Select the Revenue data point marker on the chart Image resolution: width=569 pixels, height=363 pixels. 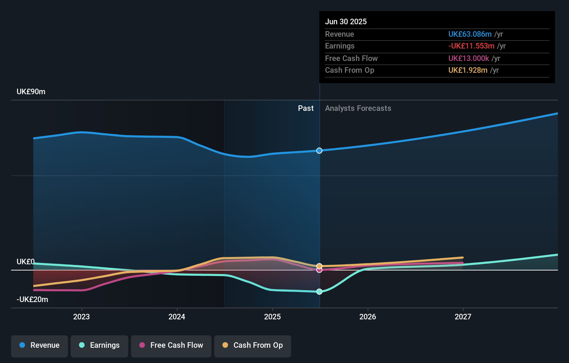coord(319,150)
